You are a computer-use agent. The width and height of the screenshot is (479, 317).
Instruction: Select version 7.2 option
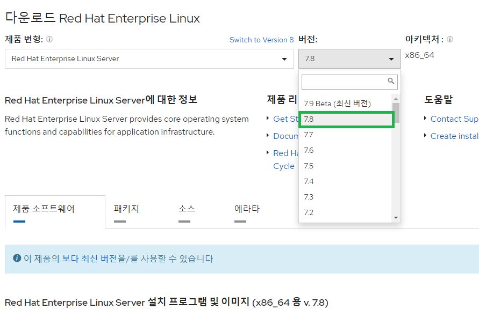click(x=345, y=212)
